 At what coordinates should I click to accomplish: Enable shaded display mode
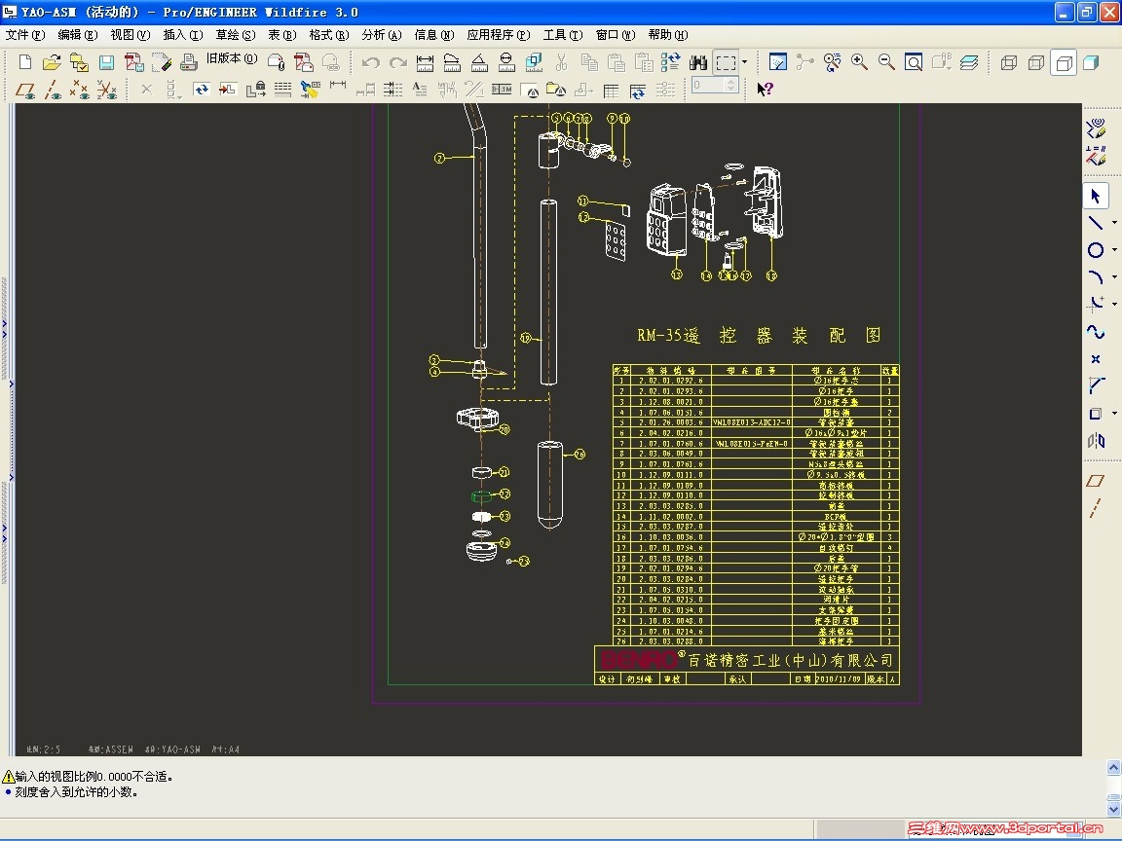pyautogui.click(x=1091, y=62)
